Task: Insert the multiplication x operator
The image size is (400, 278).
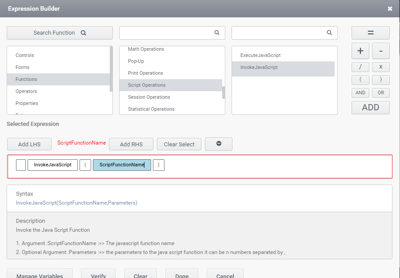Action: coord(380,67)
